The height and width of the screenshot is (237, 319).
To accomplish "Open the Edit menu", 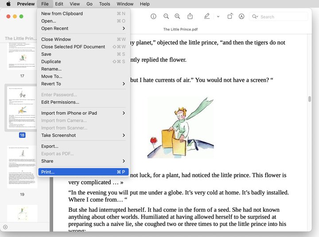I will pos(59,4).
